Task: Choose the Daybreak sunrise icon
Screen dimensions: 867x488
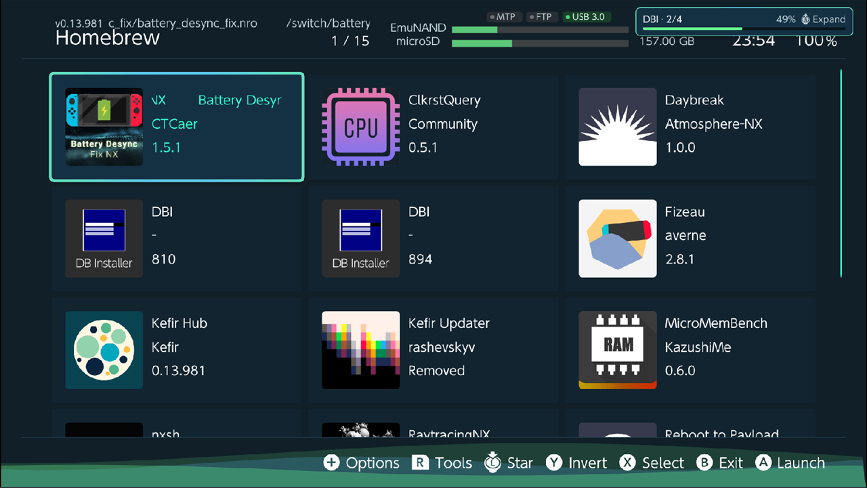Action: coord(618,127)
